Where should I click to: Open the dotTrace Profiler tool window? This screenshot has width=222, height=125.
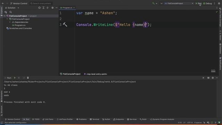pyautogui.click(x=65, y=119)
